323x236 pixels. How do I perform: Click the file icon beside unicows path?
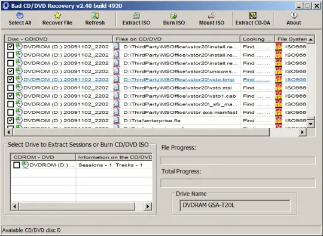pyautogui.click(x=117, y=71)
